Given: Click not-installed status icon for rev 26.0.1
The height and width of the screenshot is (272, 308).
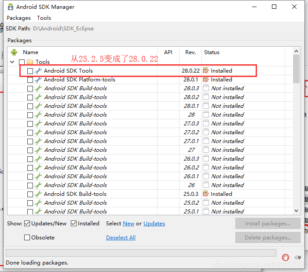Looking at the screenshot, I should coord(205,176).
